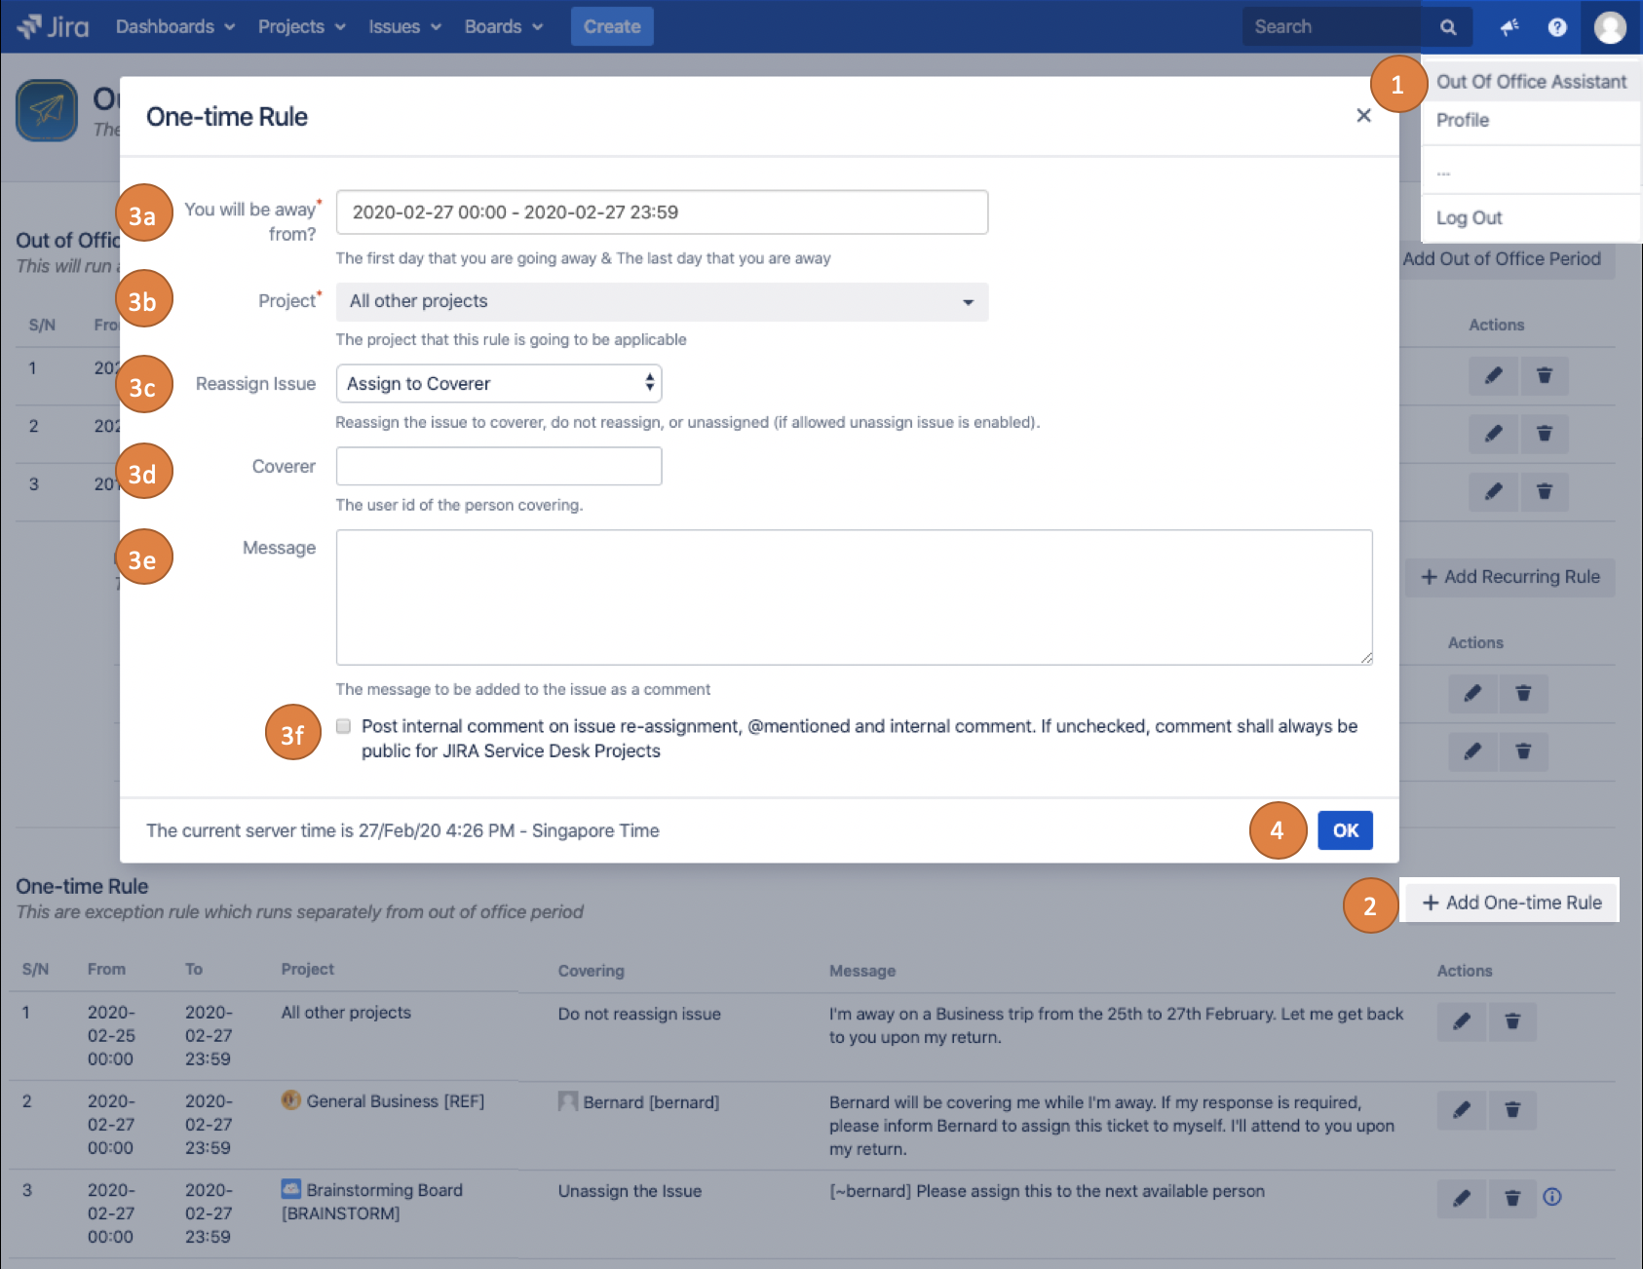Expand the Dashboards menu
This screenshot has height=1269, width=1643.
coord(175,27)
